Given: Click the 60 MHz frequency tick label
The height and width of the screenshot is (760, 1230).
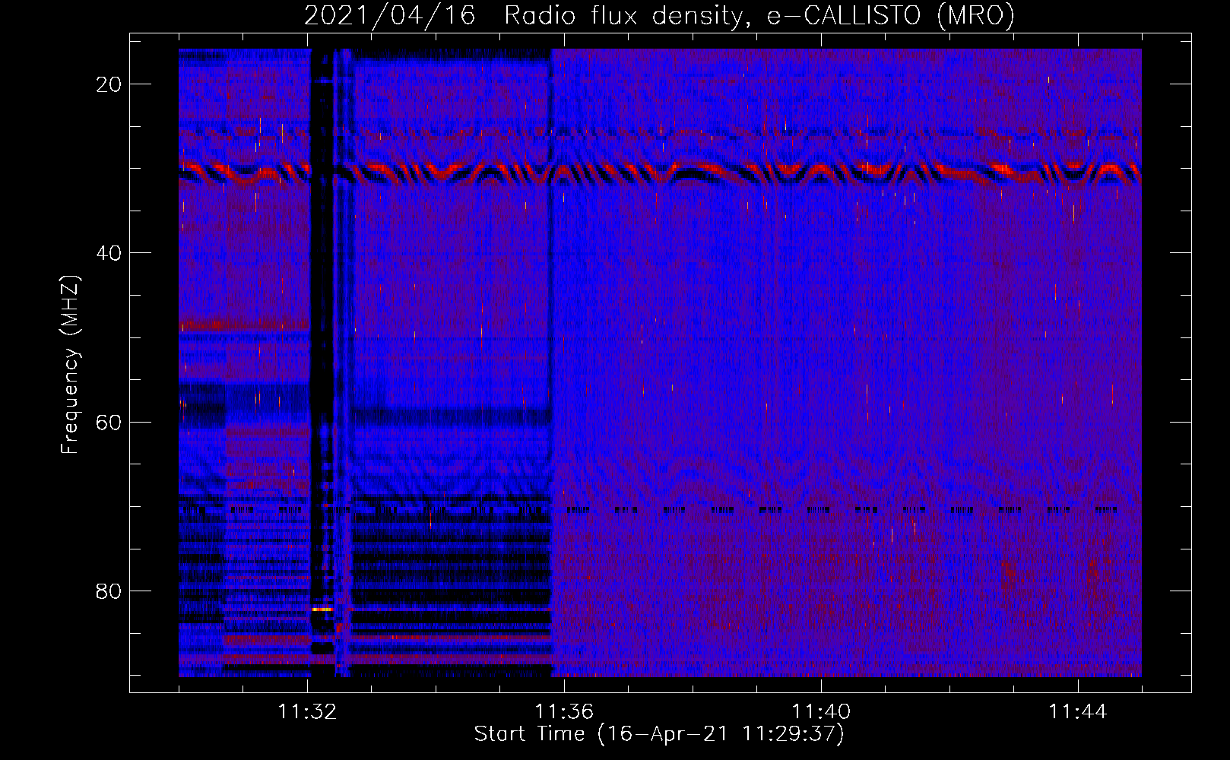Looking at the screenshot, I should click(109, 422).
